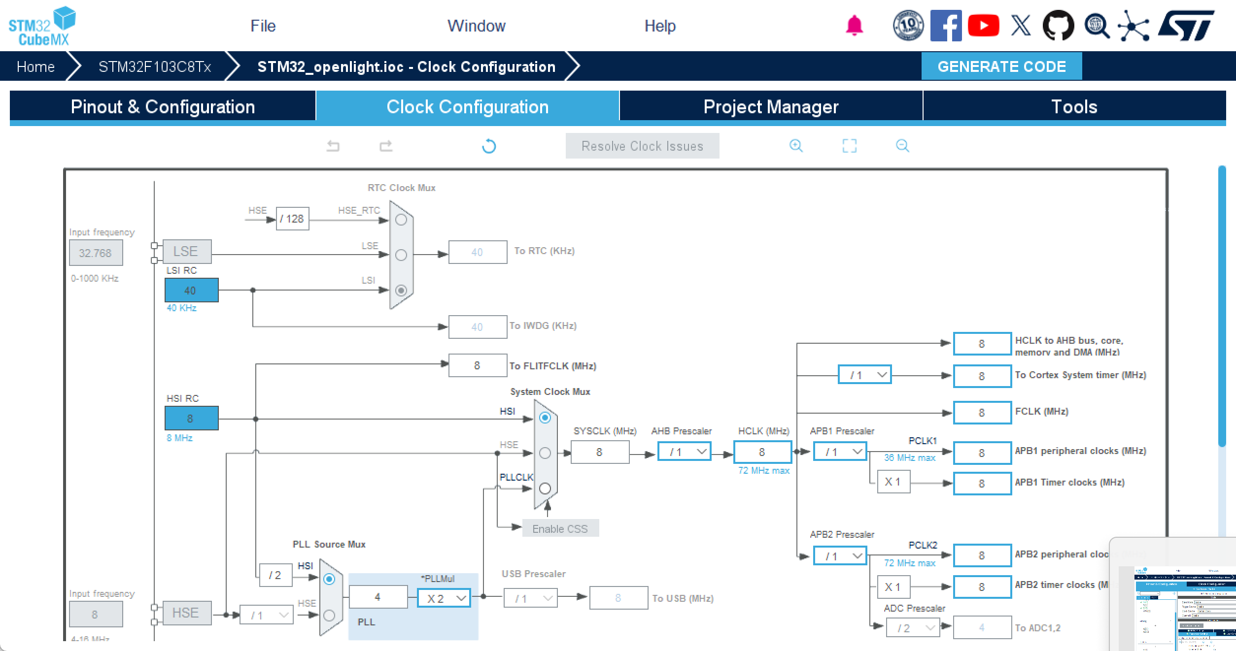This screenshot has width=1236, height=651.
Task: Switch to Project Manager tab
Action: point(771,106)
